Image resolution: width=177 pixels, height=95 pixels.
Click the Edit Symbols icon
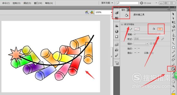(x=92, y=12)
